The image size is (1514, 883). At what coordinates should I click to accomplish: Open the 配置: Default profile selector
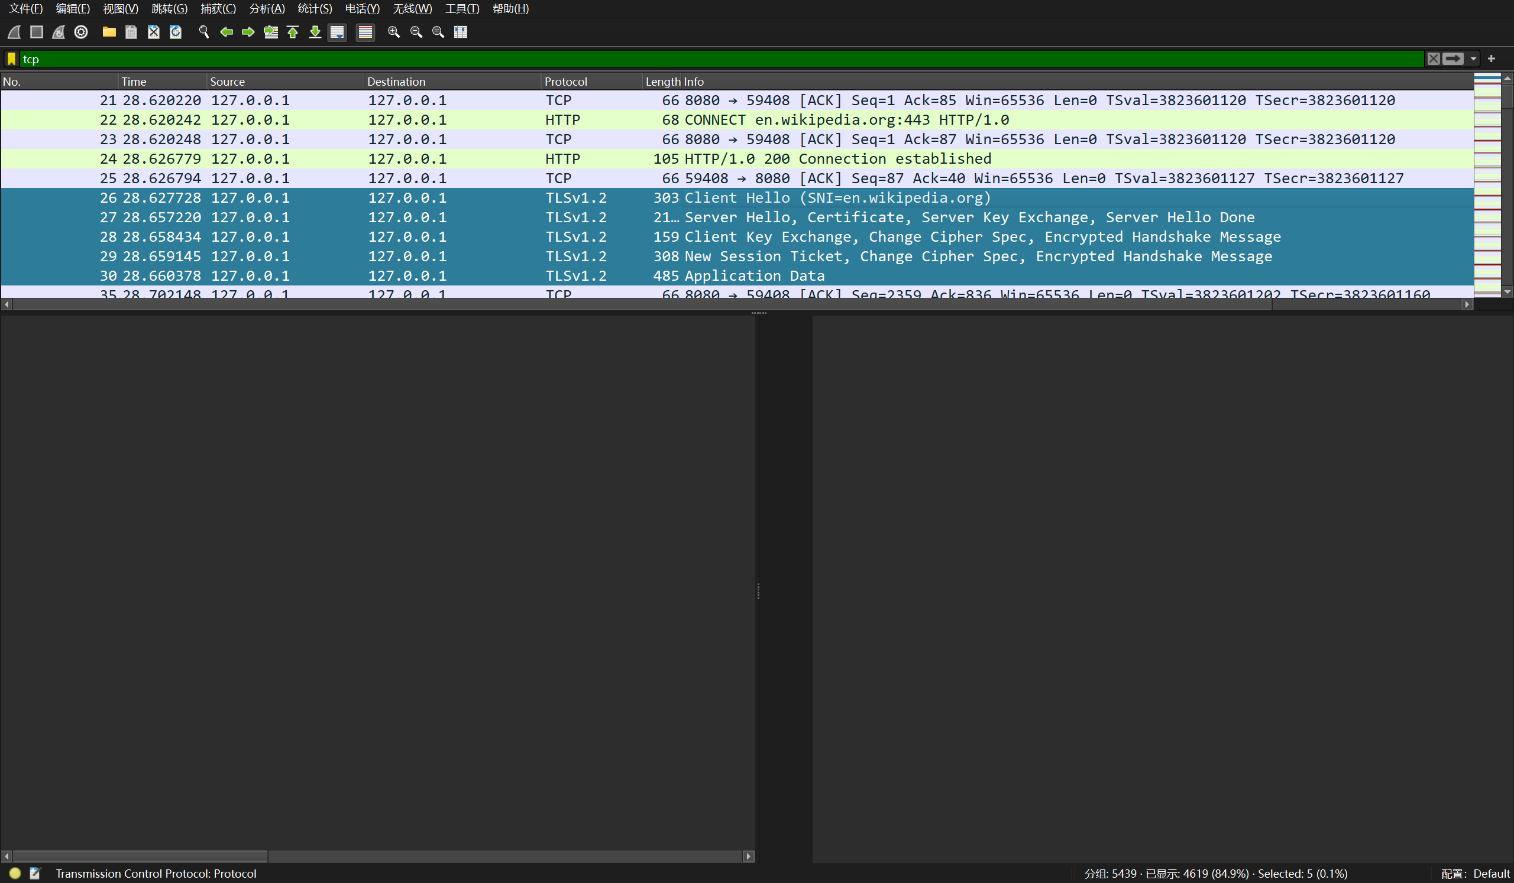tap(1475, 874)
